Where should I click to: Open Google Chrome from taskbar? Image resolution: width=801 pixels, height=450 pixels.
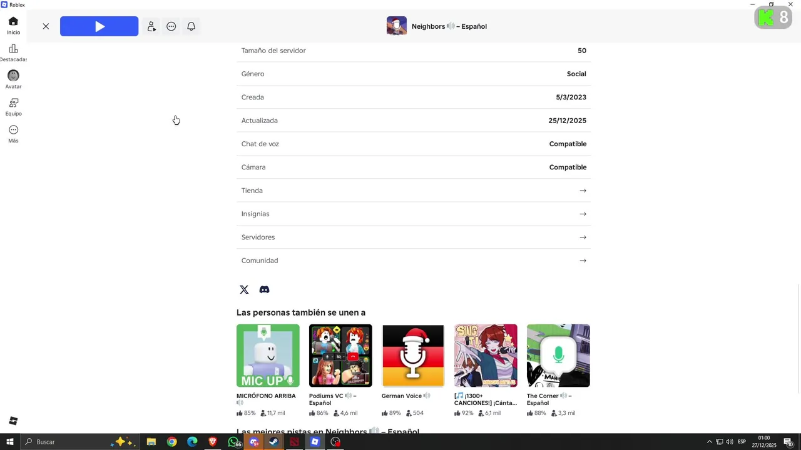172,442
